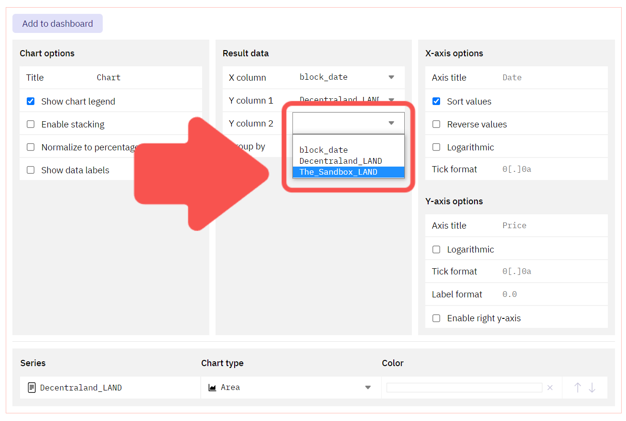Clear series color with the X icon
Image resolution: width=626 pixels, height=421 pixels.
550,388
